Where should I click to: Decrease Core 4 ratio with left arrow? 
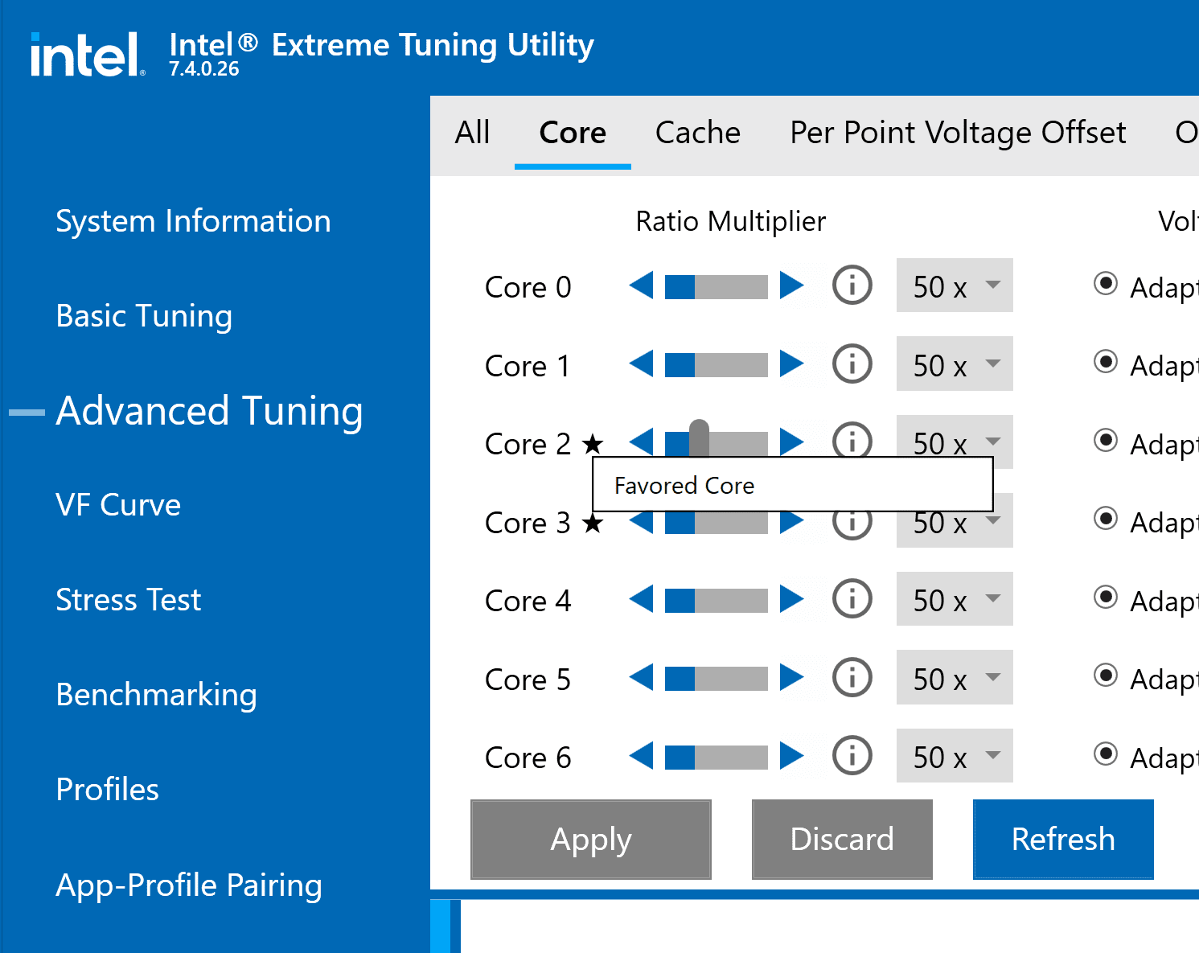pyautogui.click(x=641, y=599)
